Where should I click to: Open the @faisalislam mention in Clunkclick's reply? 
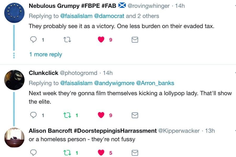pos(76,83)
